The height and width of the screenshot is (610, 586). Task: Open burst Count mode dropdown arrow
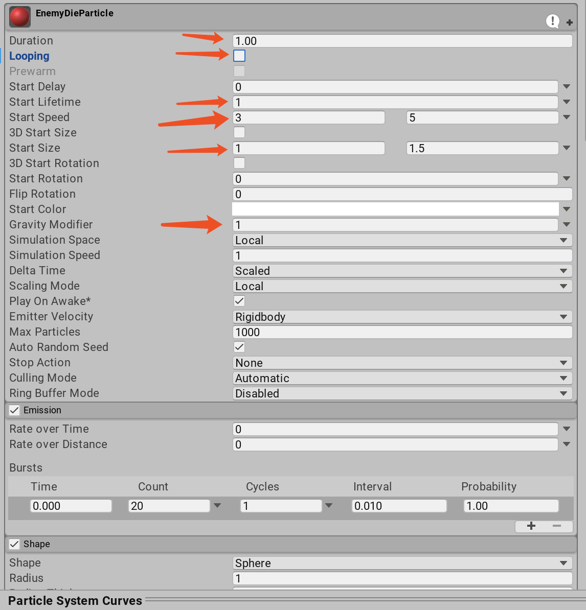click(x=217, y=506)
